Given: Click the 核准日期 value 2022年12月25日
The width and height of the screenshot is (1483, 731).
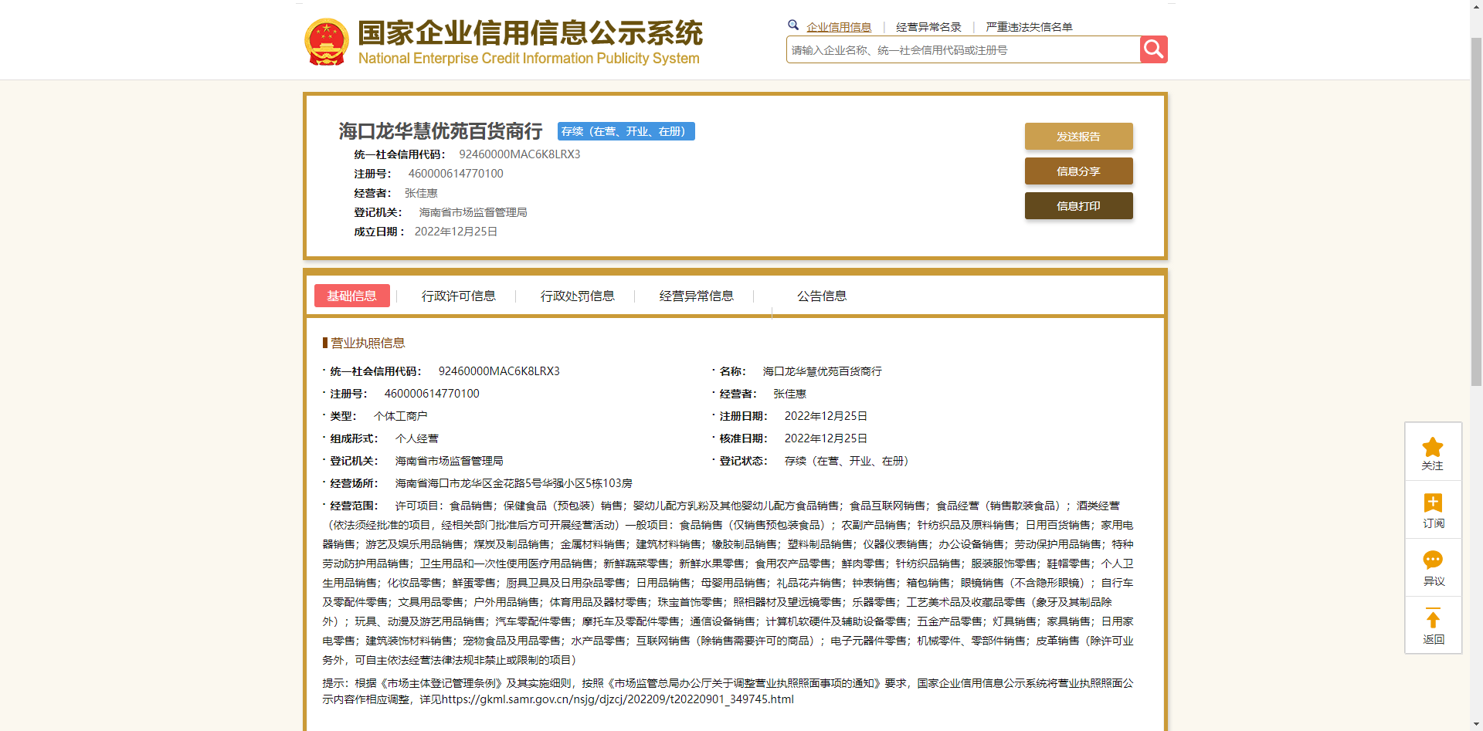Looking at the screenshot, I should click(x=826, y=438).
